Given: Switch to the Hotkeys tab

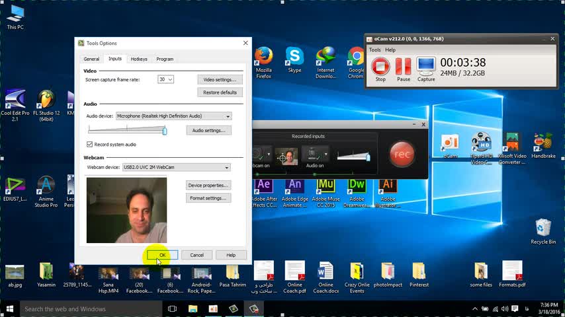Looking at the screenshot, I should 139,59.
